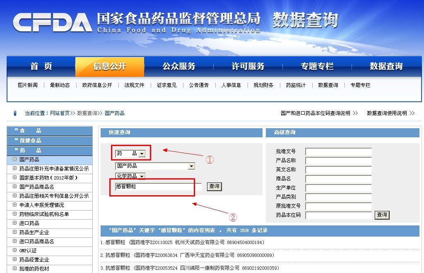This screenshot has width=424, height=273.
Task: Click the CFDA logo
Action: pos(53,22)
